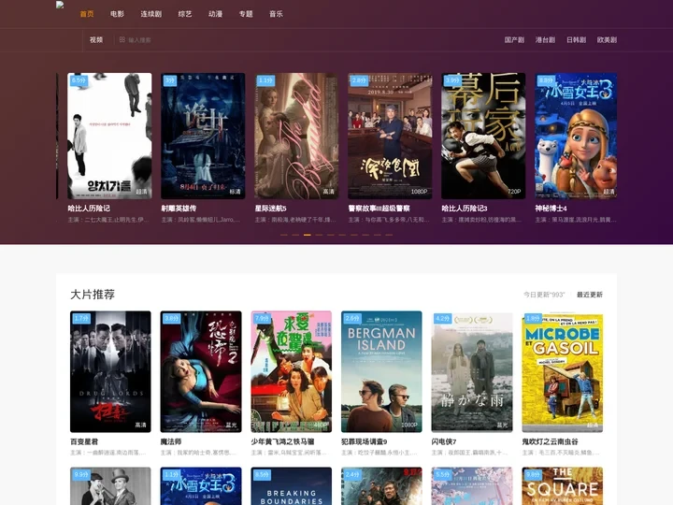Open the second-row 冰雪女王3 poster
Screen dimensions: 673x505
point(201,486)
